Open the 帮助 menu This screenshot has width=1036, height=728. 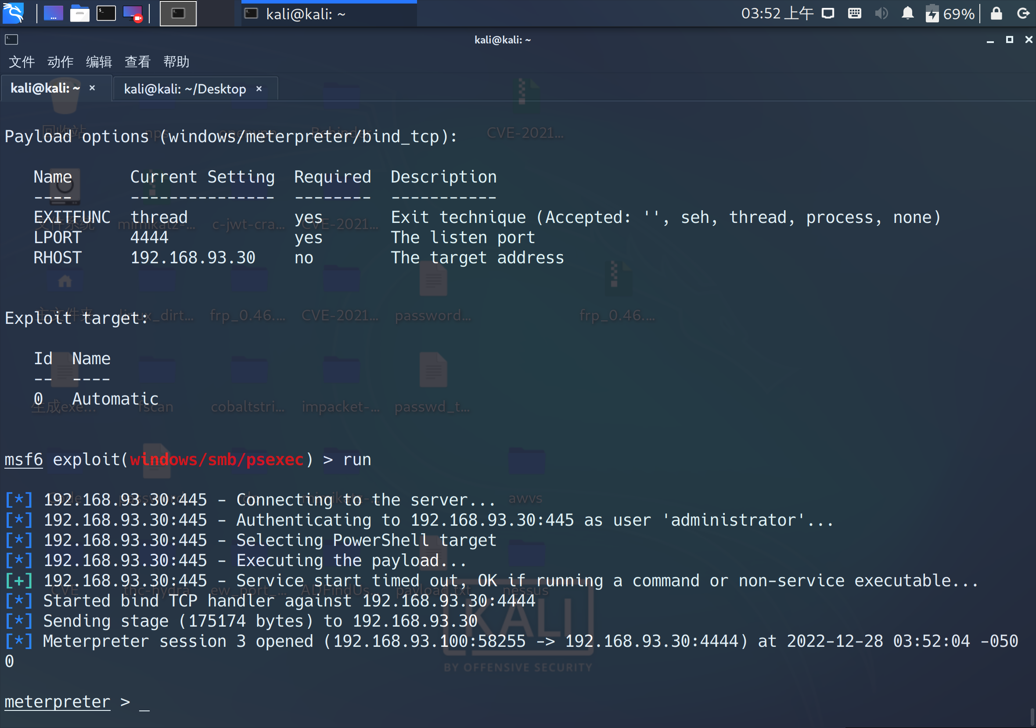click(x=176, y=61)
